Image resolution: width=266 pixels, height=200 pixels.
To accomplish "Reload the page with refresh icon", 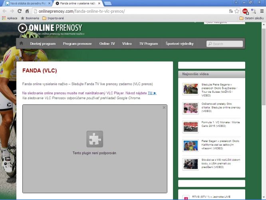I will (x=20, y=11).
